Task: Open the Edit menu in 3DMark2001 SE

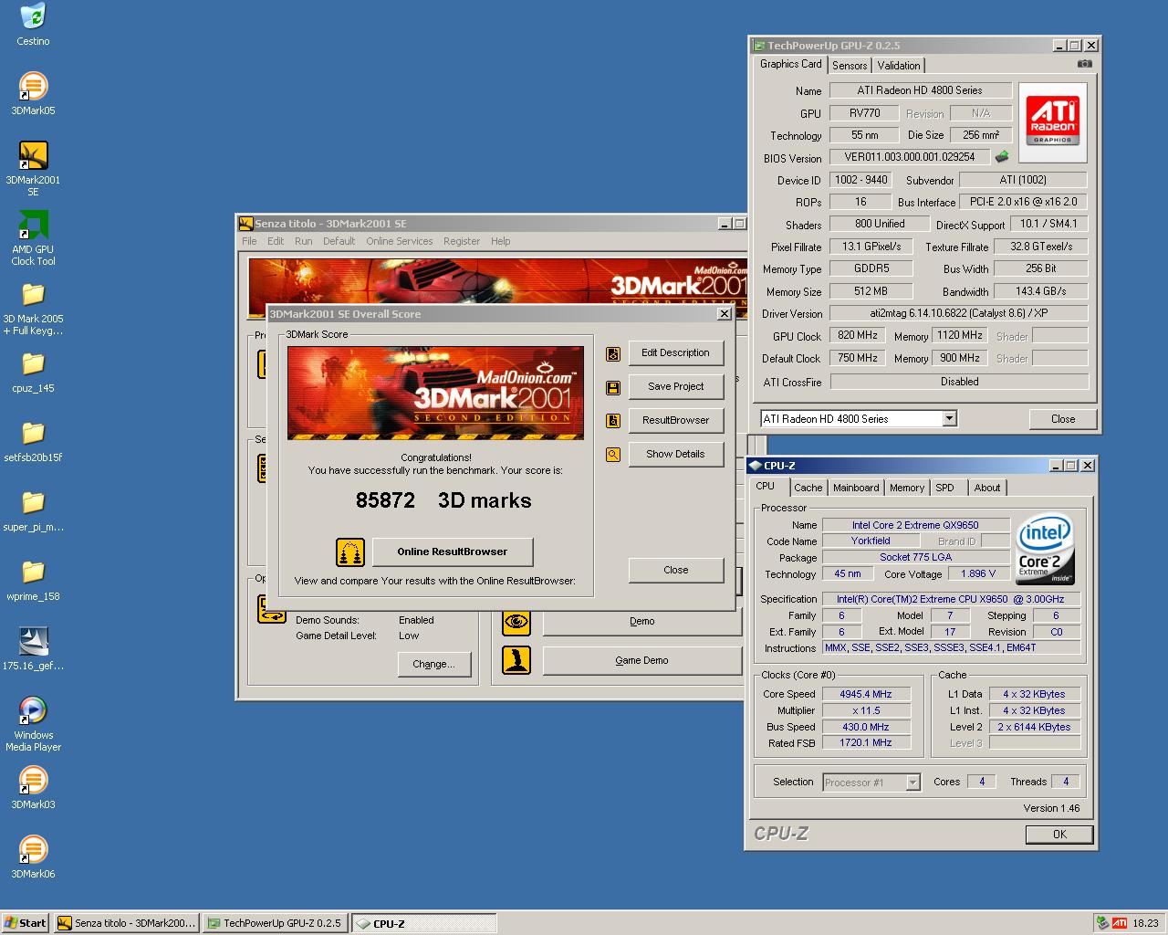Action: pyautogui.click(x=276, y=241)
